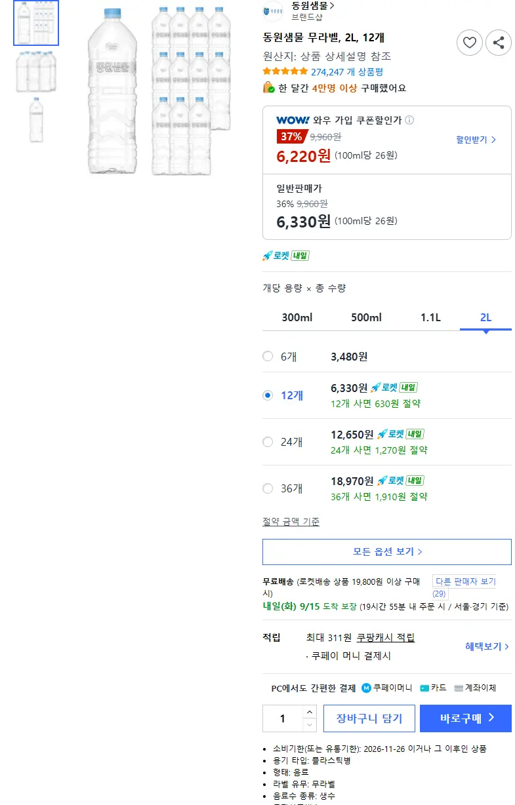Click the 18,970원 price for 36개

tap(352, 481)
